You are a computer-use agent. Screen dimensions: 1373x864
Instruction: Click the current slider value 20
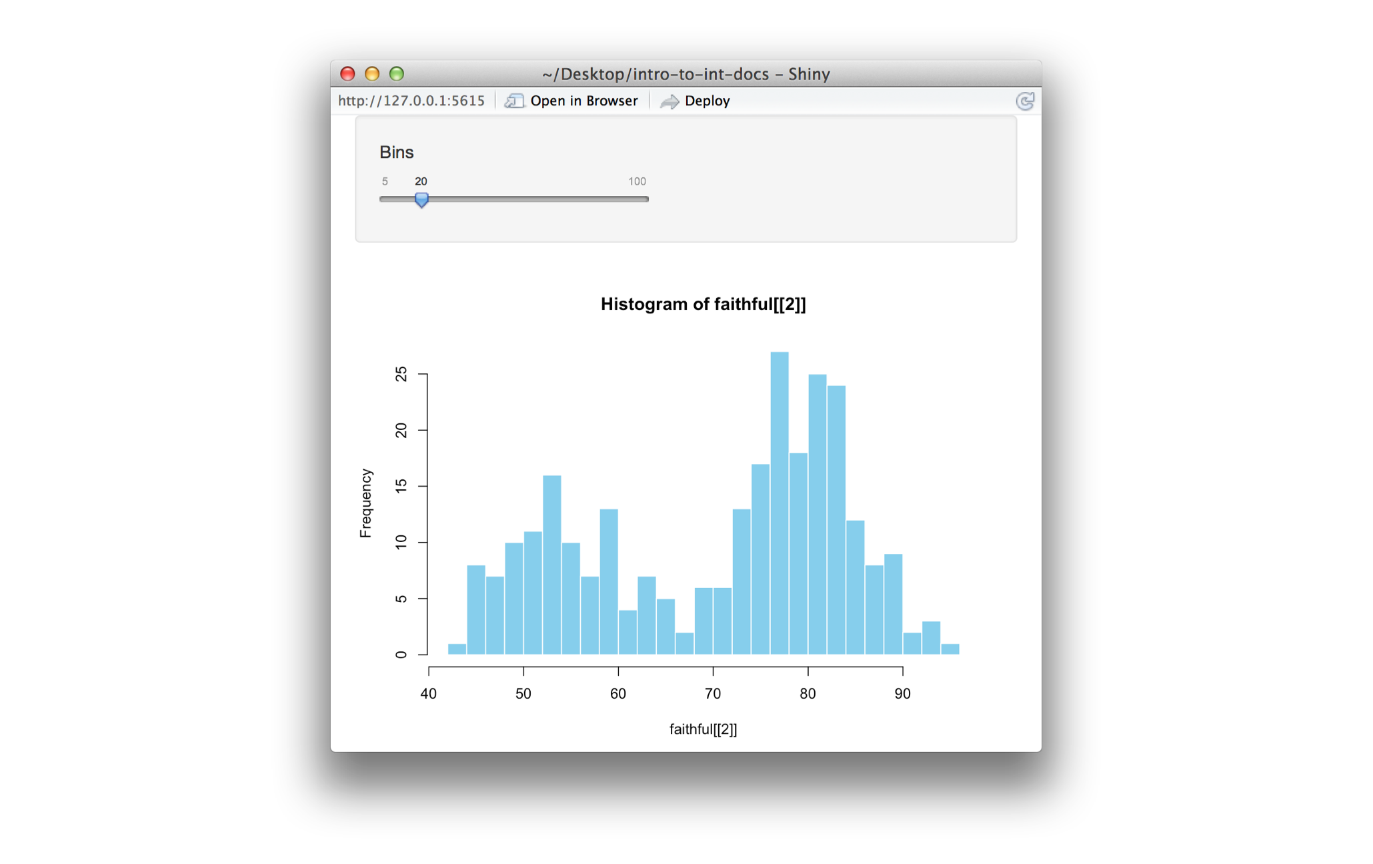coord(421,181)
